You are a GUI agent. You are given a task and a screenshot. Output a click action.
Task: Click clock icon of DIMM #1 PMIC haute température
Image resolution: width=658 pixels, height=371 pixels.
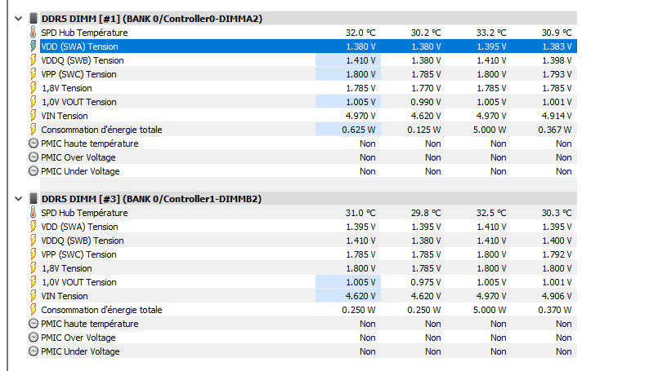coord(34,144)
